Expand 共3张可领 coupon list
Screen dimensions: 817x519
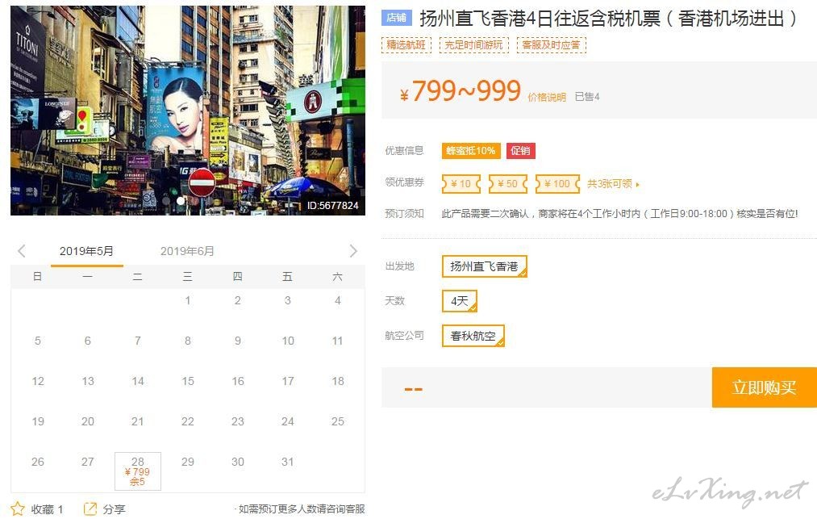(613, 183)
